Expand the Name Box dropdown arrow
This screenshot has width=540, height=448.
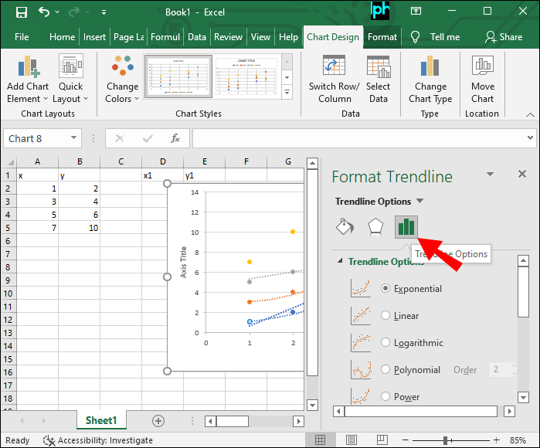74,138
